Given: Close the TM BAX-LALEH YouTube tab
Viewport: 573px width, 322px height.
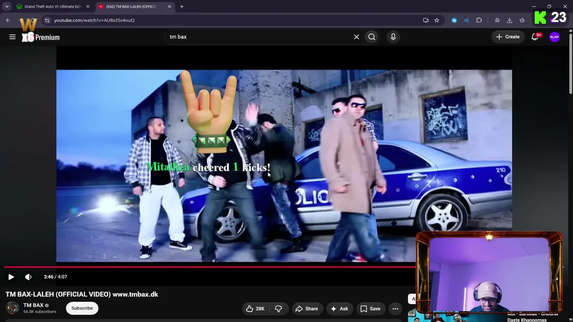Looking at the screenshot, I should (x=169, y=7).
